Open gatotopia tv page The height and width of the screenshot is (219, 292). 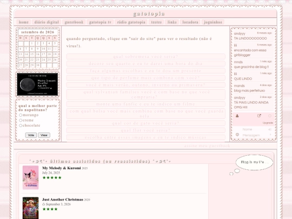pos(100,22)
